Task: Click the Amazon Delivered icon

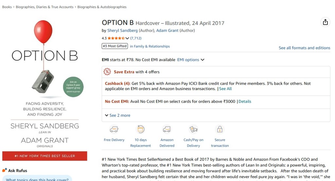Action: [167, 129]
